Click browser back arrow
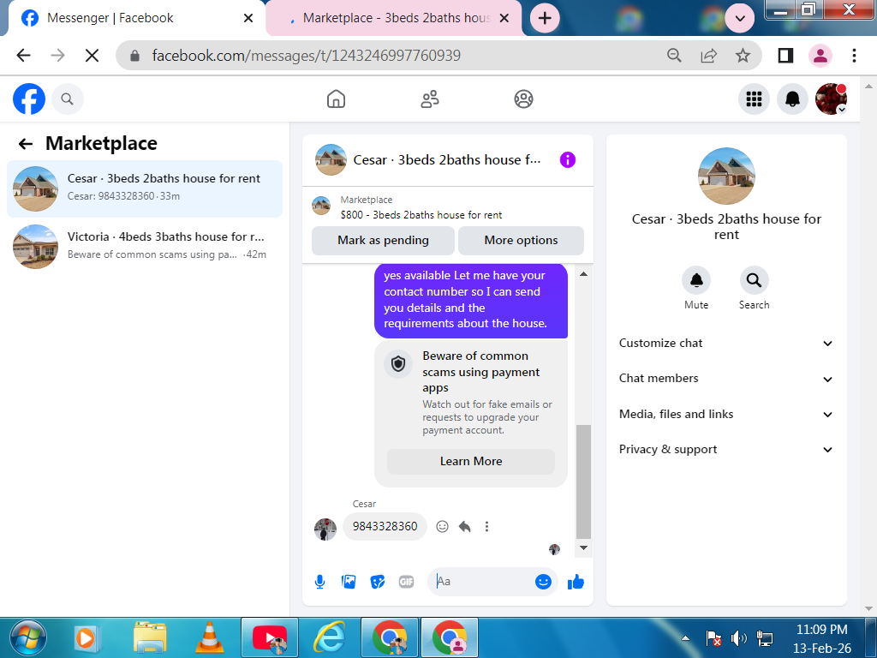Screen dimensions: 877x658 pos(23,56)
